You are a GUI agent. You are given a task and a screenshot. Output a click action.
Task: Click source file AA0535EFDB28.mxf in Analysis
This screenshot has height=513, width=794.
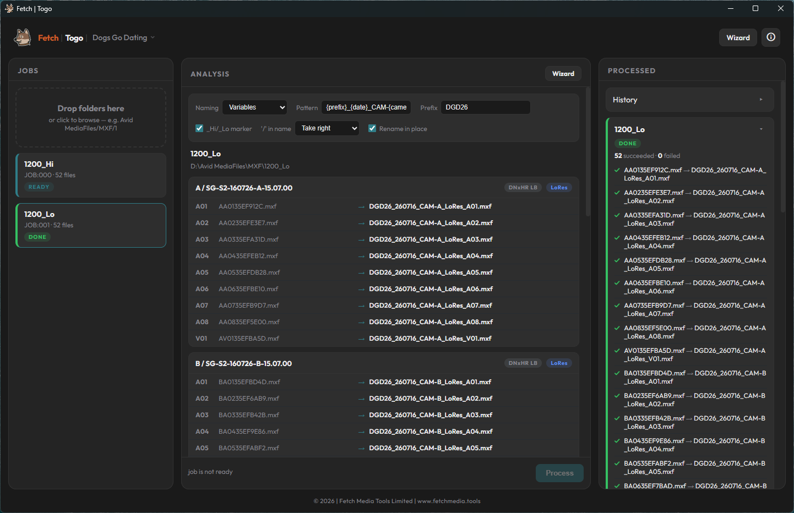pyautogui.click(x=249, y=272)
